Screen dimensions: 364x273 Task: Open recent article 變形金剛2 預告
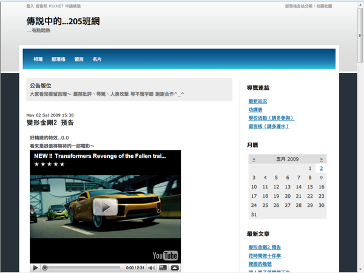(265, 248)
